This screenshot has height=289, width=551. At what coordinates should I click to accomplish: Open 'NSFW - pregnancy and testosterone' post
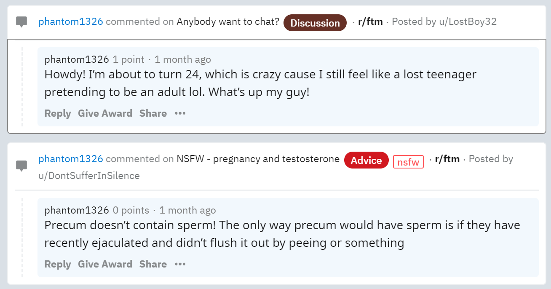tap(258, 159)
